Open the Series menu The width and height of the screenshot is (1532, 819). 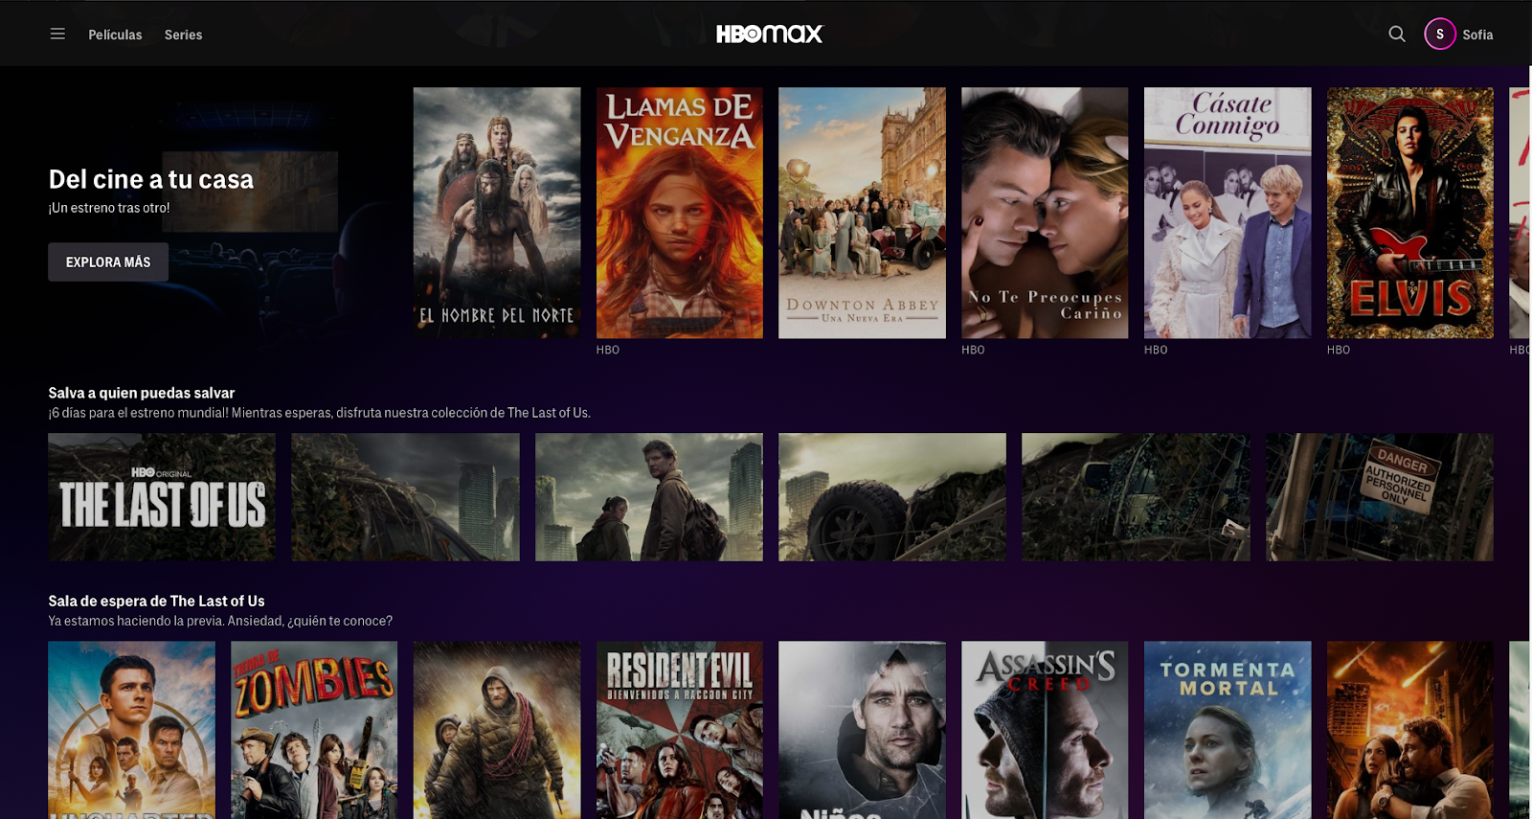click(x=183, y=34)
